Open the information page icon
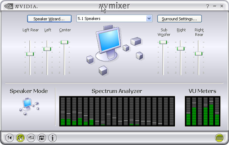229x145 pixels. click(53, 138)
